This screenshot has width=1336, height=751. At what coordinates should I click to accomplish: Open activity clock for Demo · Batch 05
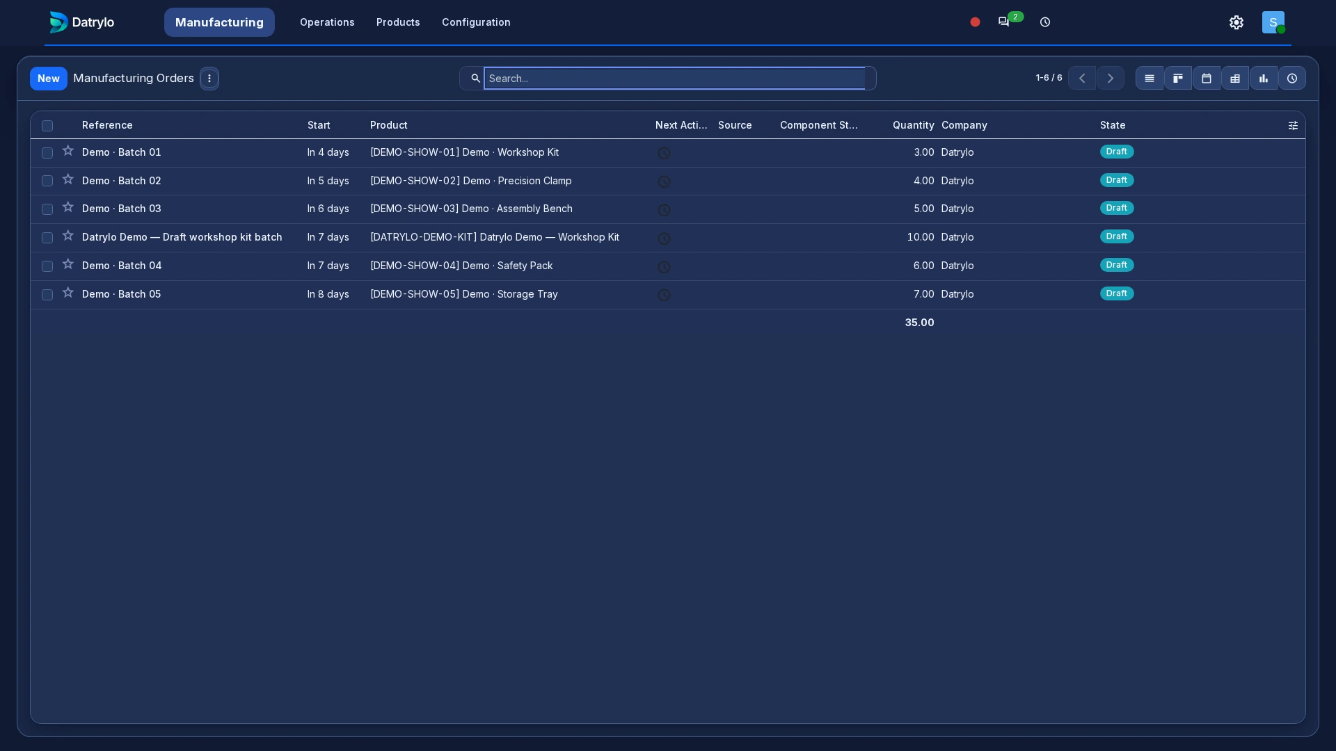point(664,295)
